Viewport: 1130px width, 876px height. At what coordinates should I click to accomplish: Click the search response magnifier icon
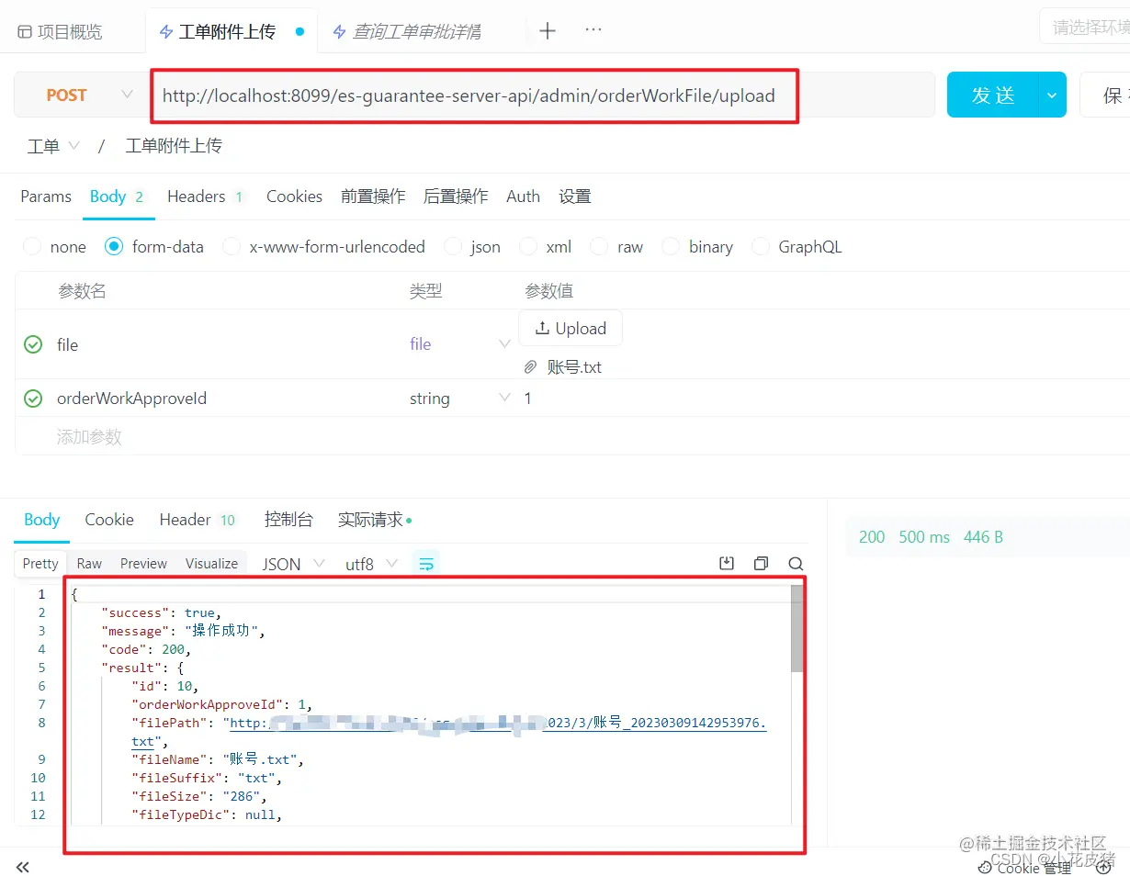796,564
